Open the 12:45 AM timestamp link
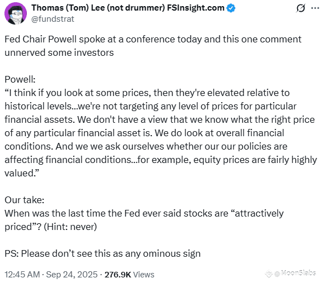Screen dimensions: 320x283 [22, 275]
